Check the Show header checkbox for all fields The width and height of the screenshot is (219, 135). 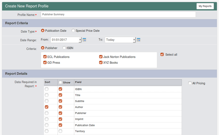60,82
